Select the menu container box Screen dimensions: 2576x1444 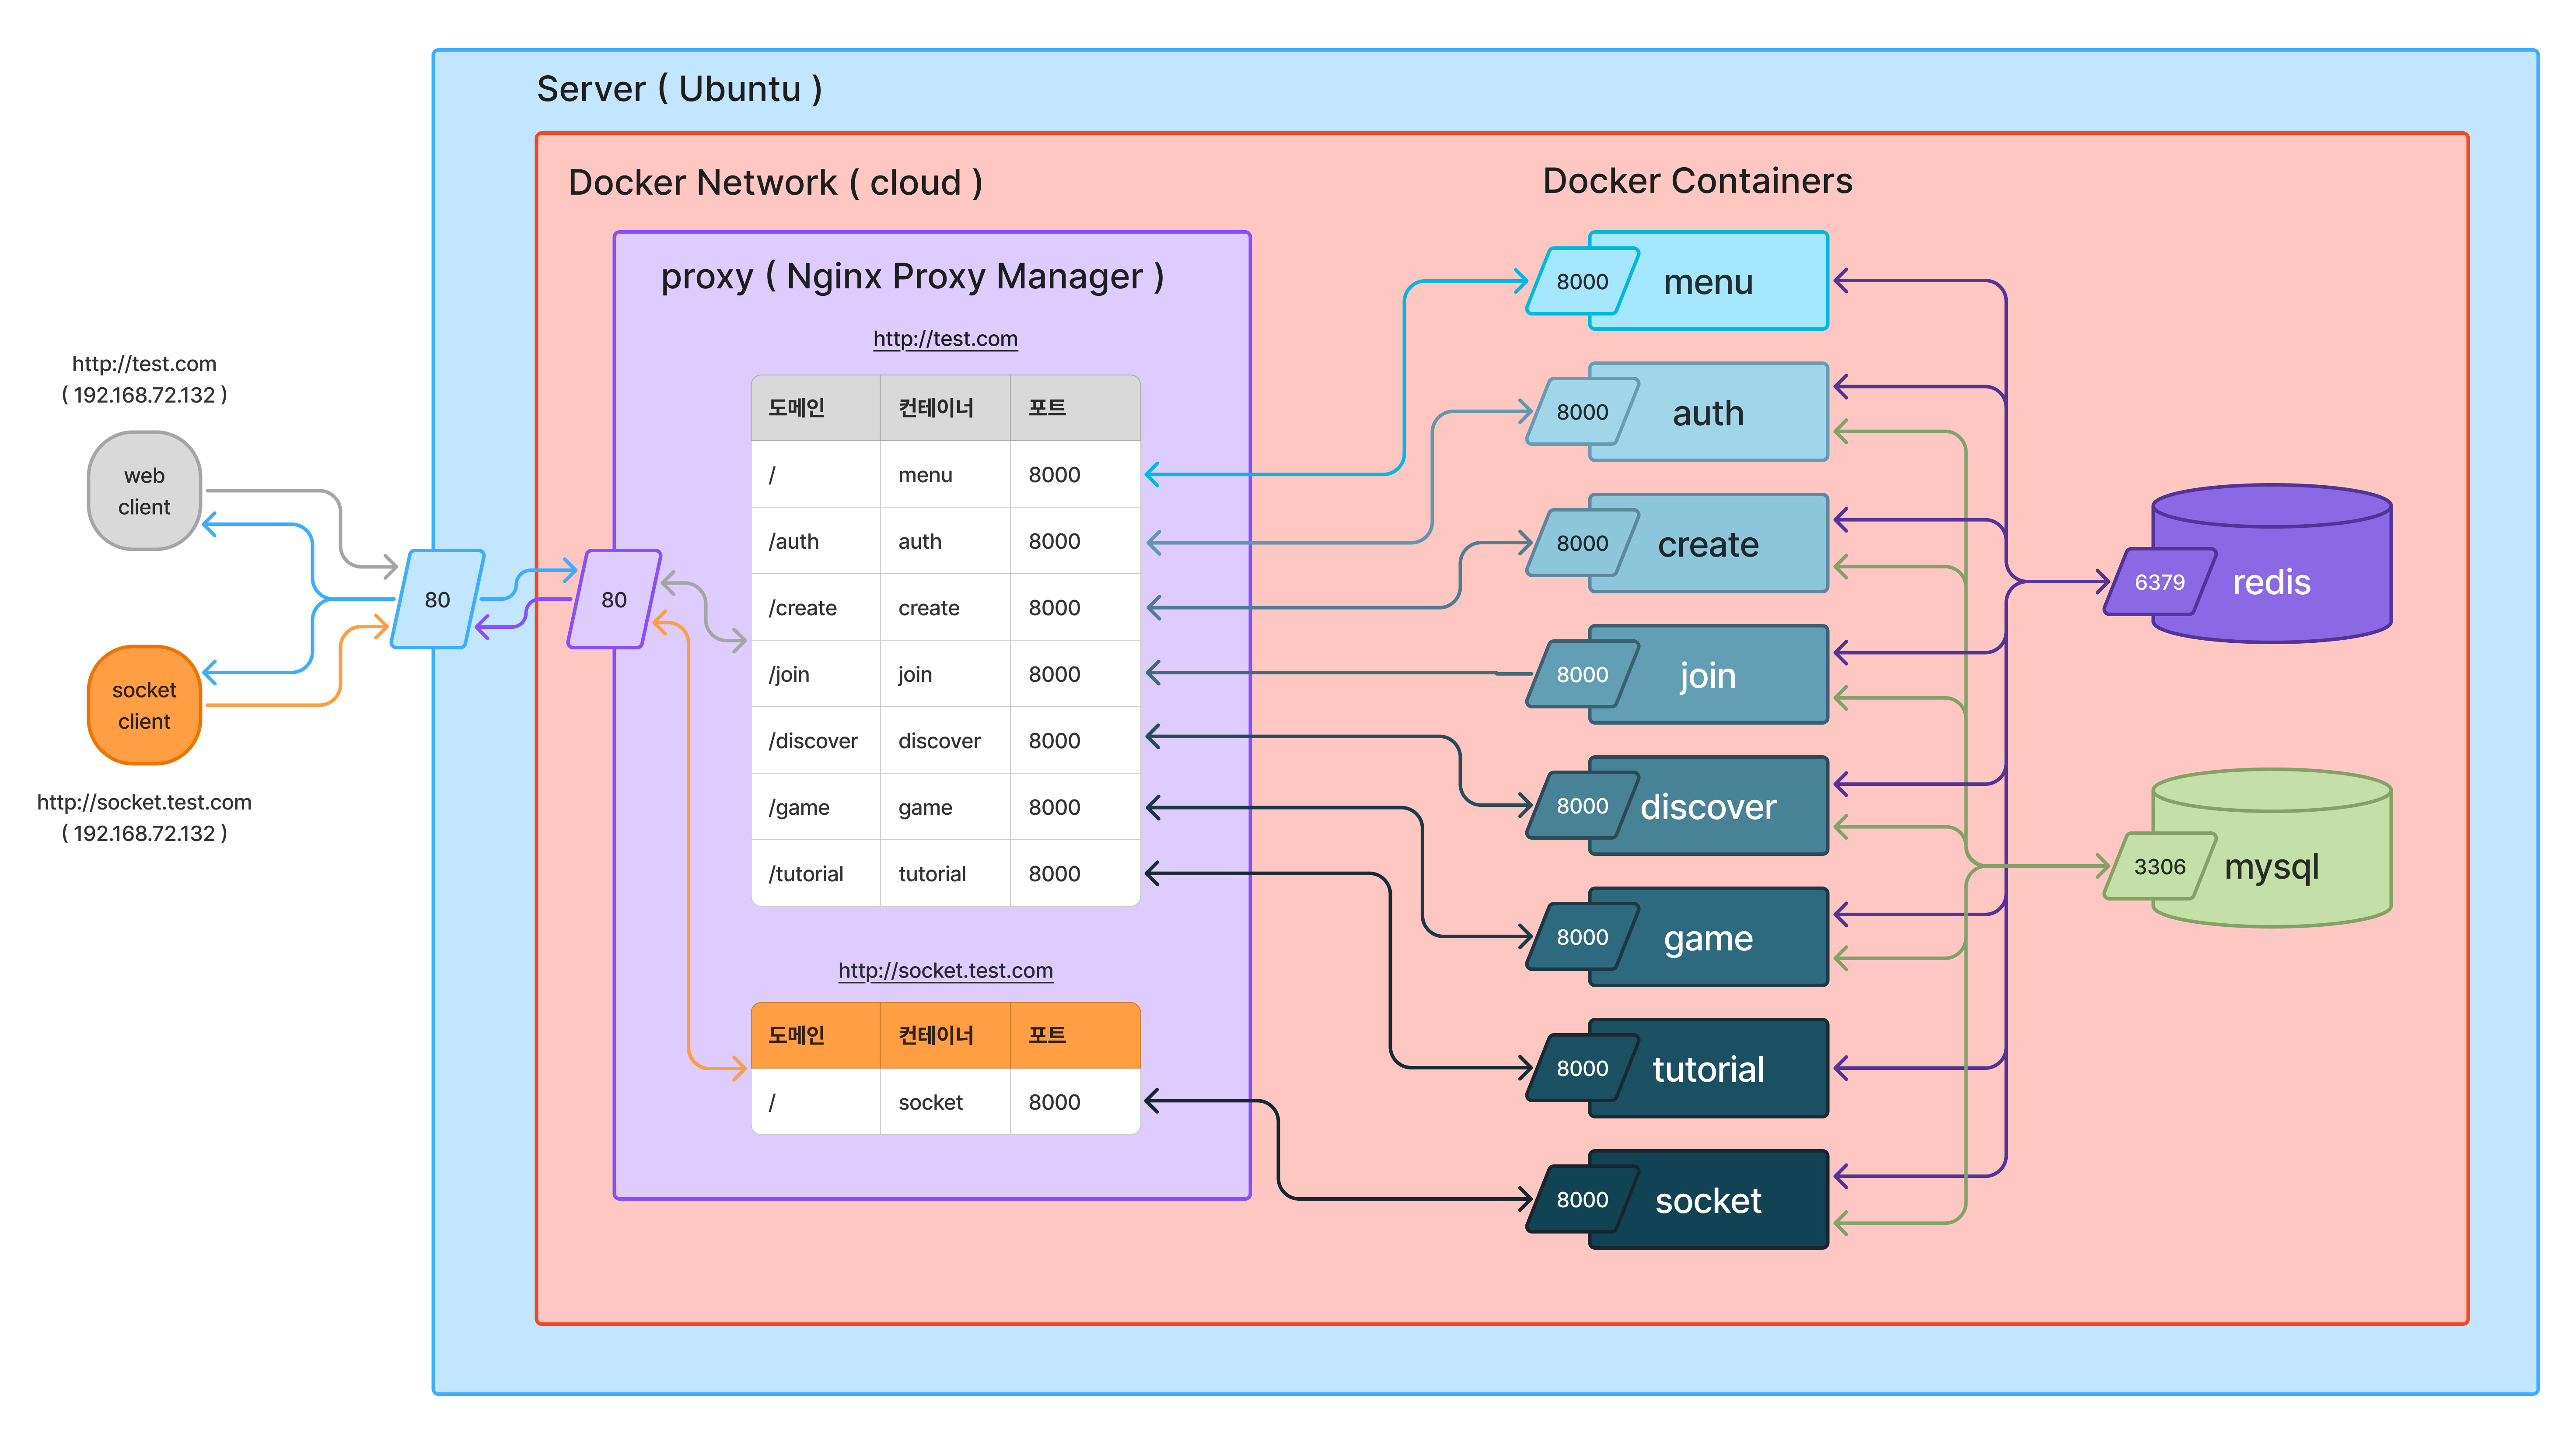[1708, 281]
